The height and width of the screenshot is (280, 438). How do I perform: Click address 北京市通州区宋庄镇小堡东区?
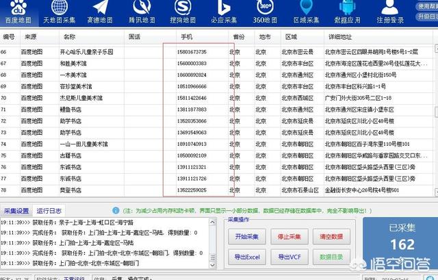(x=359, y=110)
